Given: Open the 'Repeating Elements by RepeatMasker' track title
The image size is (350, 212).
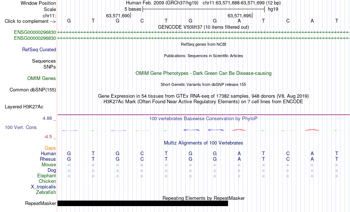Looking at the screenshot, I should pyautogui.click(x=203, y=198).
